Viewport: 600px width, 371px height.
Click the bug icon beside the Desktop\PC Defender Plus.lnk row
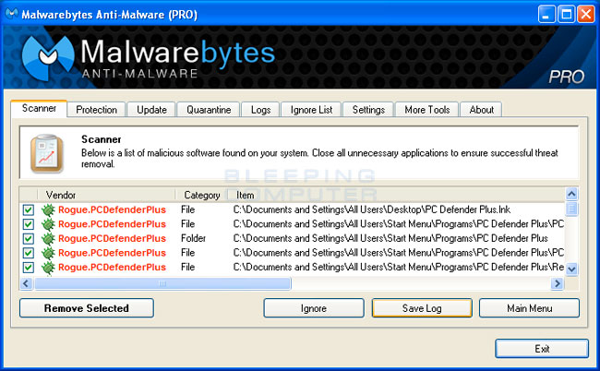48,210
